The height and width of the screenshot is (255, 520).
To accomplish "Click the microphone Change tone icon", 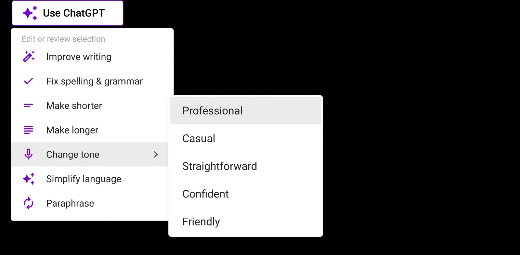I will tap(29, 154).
